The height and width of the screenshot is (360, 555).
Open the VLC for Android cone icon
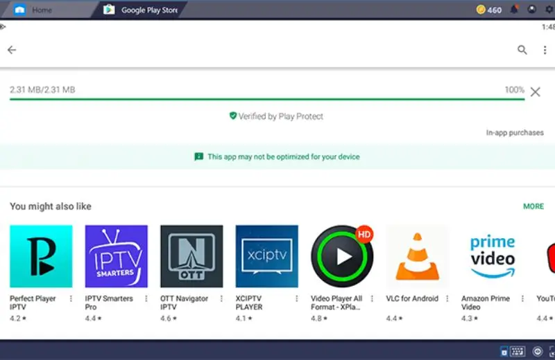pyautogui.click(x=417, y=256)
